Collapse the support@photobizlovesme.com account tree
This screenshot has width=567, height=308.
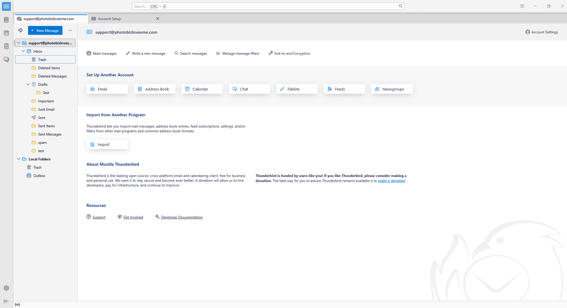tap(19, 43)
